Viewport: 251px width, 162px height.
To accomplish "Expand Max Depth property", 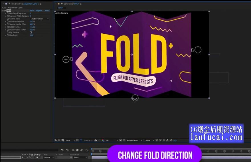I will [5, 35].
